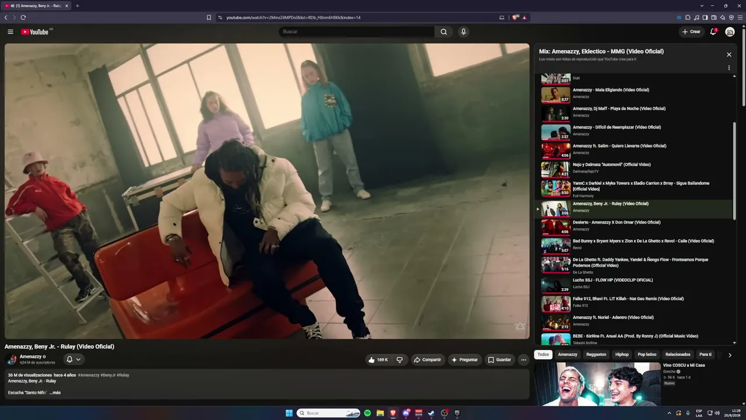746x420 pixels.
Task: Toggle the browser sidebar panel
Action: (705, 17)
